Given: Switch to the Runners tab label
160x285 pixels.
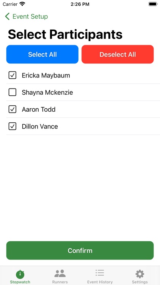Looking at the screenshot, I should 60,282.
